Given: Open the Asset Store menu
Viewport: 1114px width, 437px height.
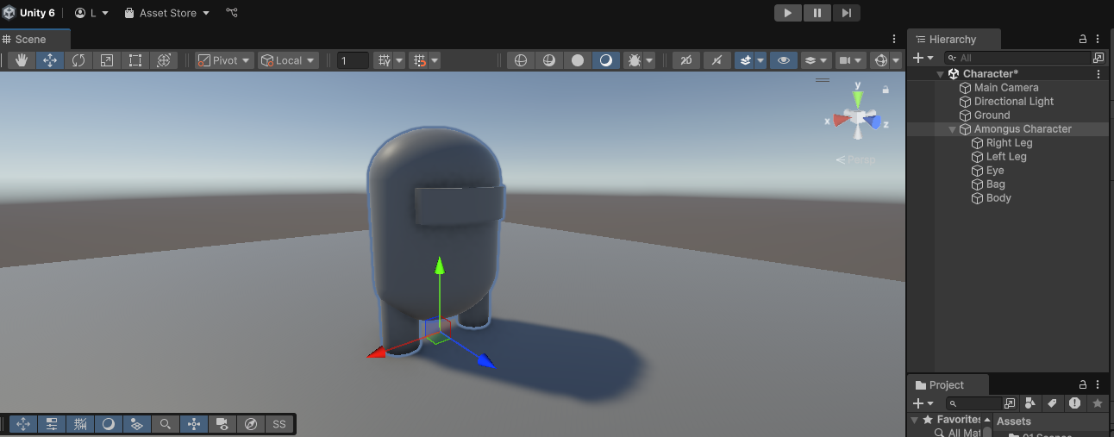Looking at the screenshot, I should [167, 13].
